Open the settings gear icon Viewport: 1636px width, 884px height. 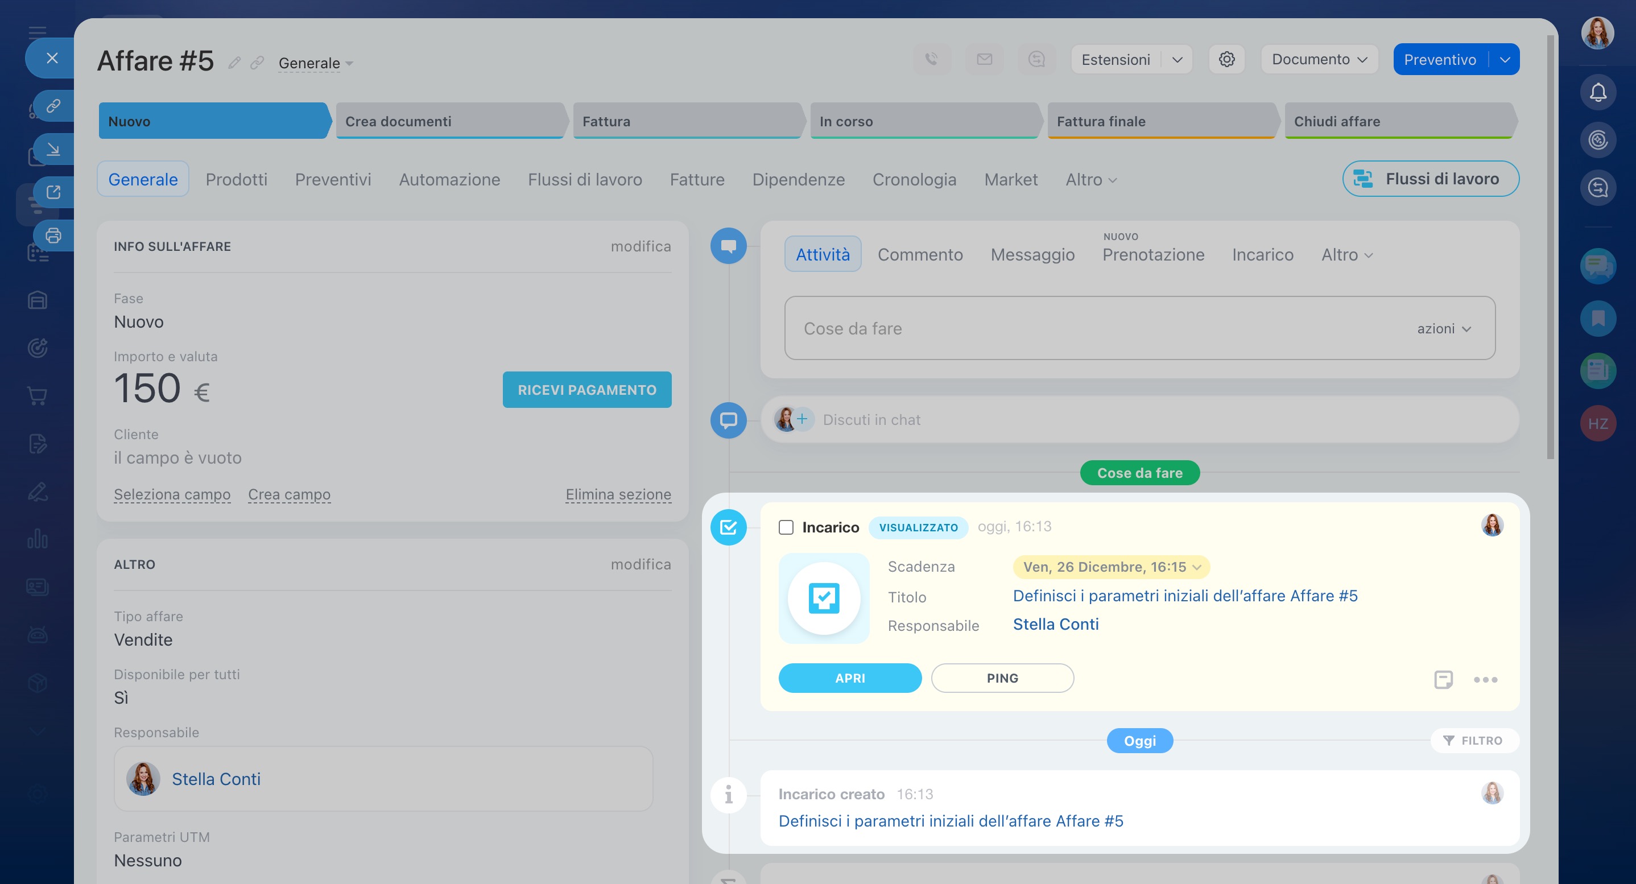coord(1226,60)
